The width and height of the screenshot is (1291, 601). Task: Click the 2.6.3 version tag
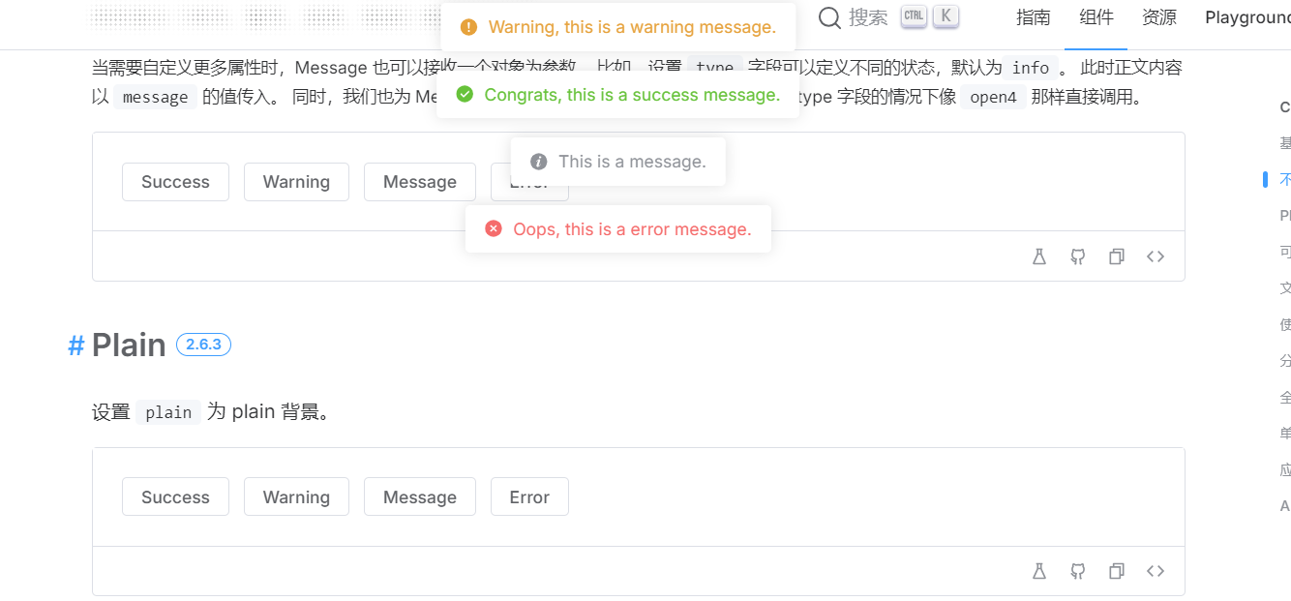coord(203,345)
